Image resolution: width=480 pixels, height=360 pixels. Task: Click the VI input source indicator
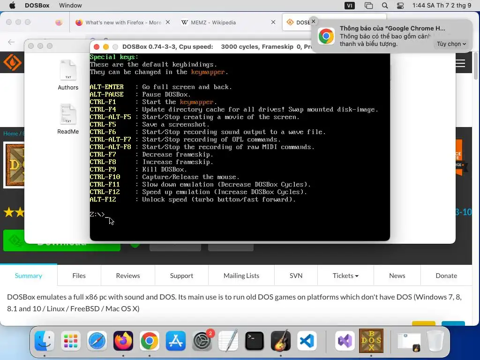point(350,5)
